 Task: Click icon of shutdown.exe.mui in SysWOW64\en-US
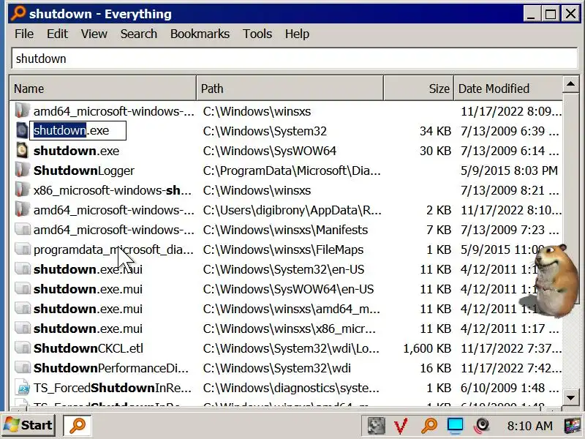click(23, 288)
